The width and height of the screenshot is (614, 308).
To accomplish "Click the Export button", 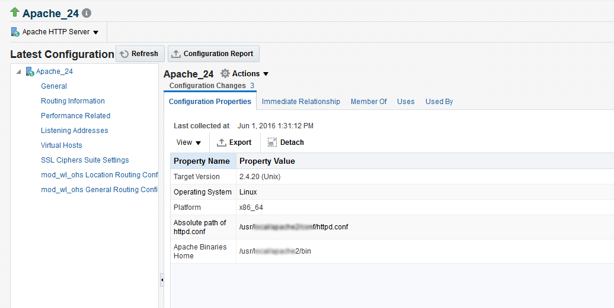I will point(234,143).
